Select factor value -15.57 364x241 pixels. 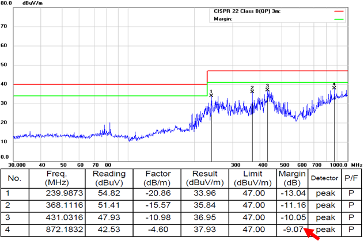pyautogui.click(x=158, y=205)
